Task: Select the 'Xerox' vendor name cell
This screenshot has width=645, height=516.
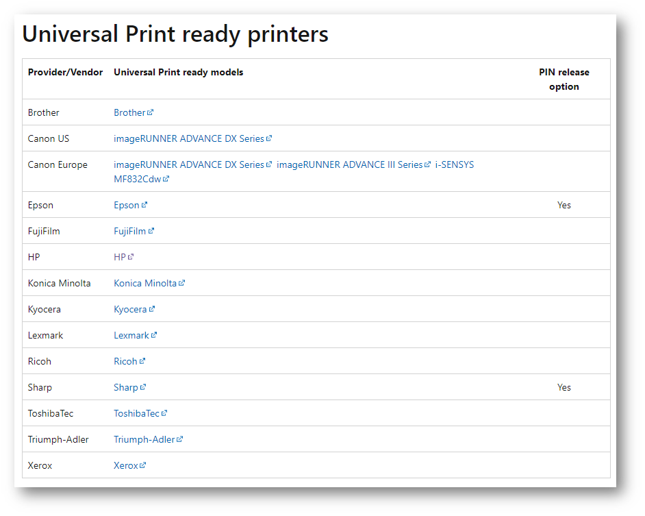Action: tap(40, 465)
